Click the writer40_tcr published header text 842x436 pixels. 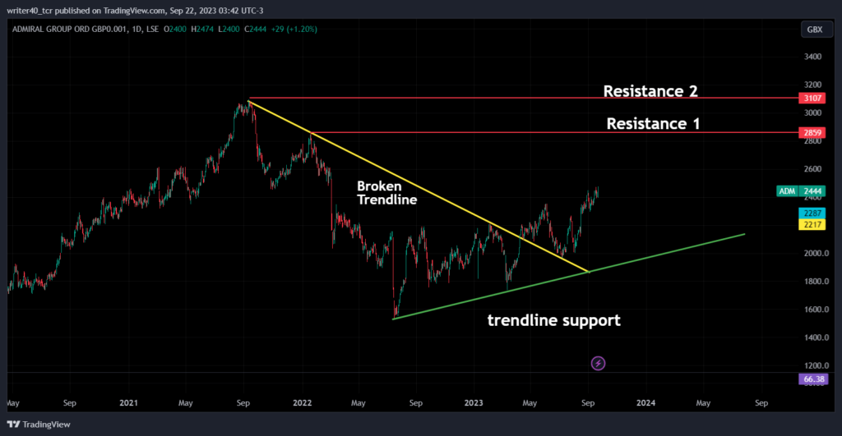135,11
